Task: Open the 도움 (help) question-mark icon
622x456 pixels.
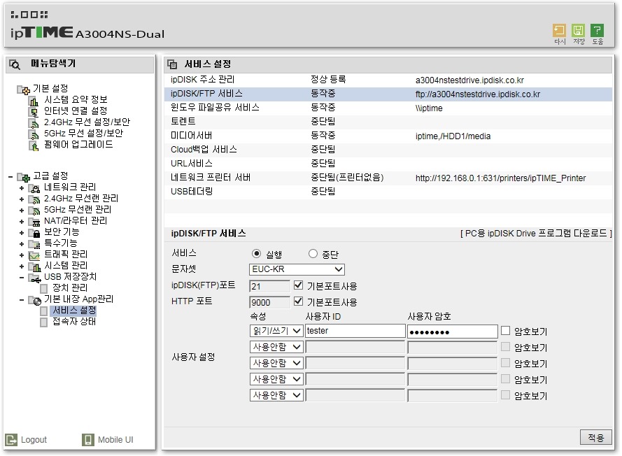Action: [x=597, y=31]
